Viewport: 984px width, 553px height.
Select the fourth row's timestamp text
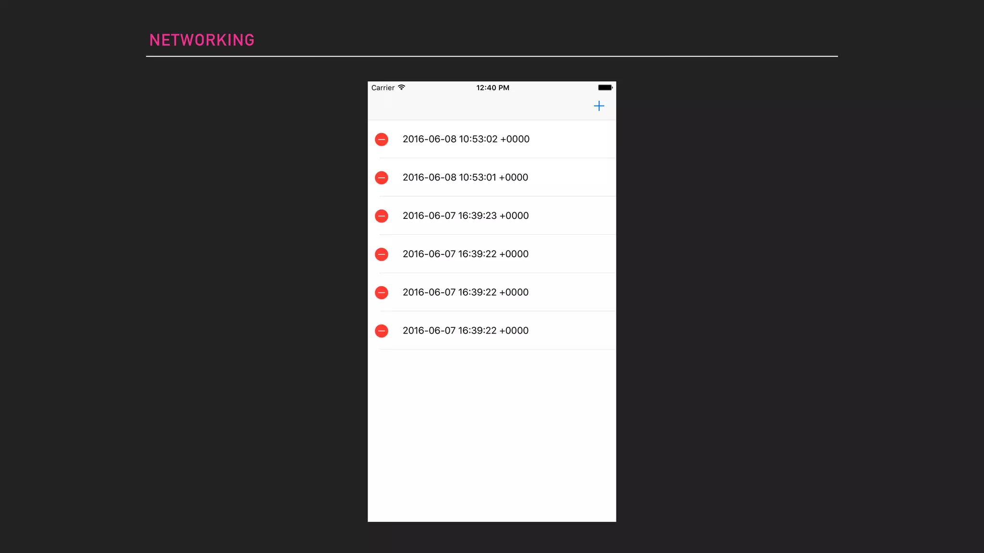465,254
